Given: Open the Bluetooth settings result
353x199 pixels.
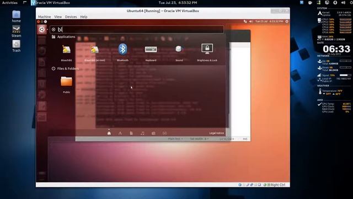Looking at the screenshot, I should [x=122, y=53].
